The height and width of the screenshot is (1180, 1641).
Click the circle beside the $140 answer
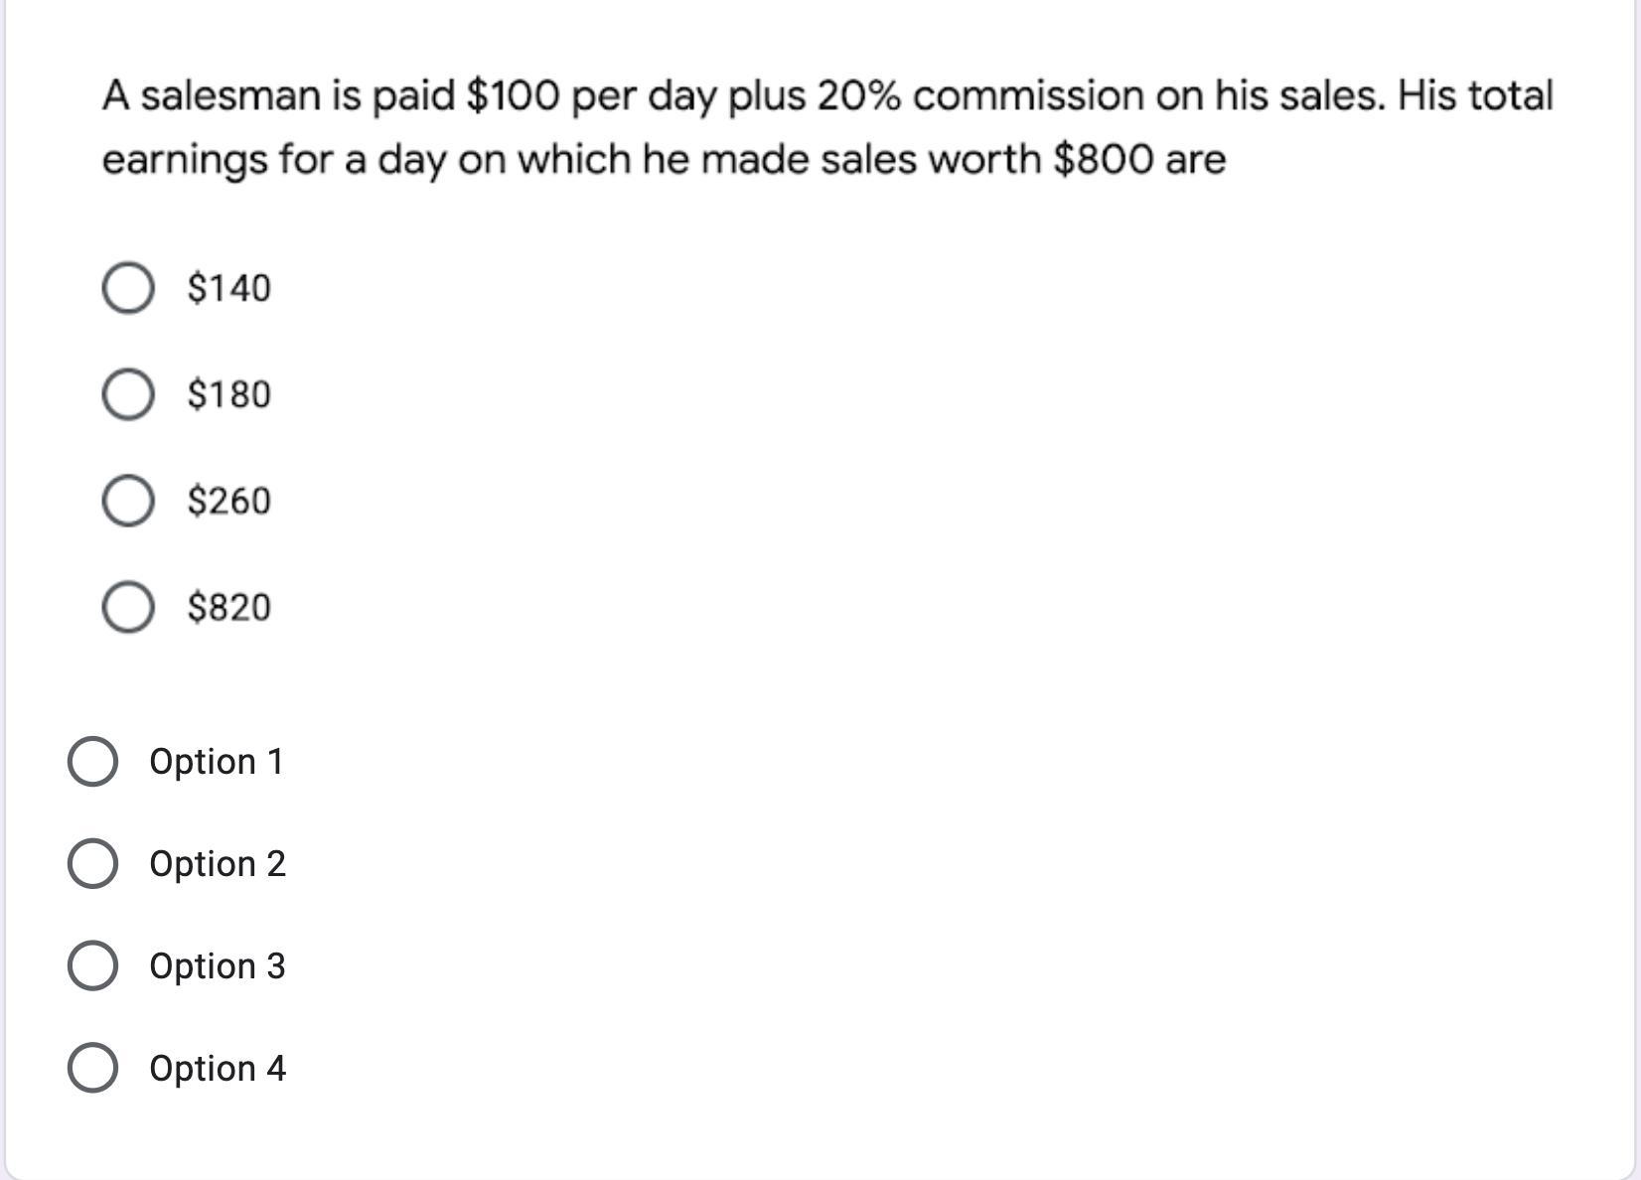[x=128, y=288]
